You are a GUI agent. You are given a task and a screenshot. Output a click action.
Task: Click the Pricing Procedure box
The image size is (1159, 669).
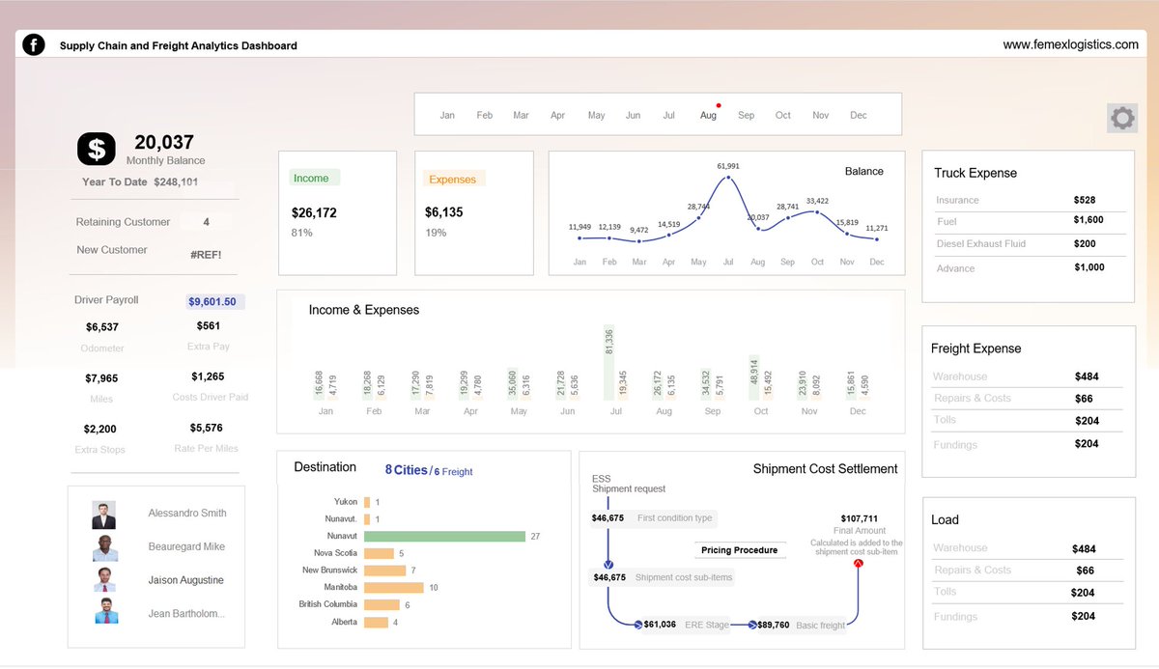point(740,549)
